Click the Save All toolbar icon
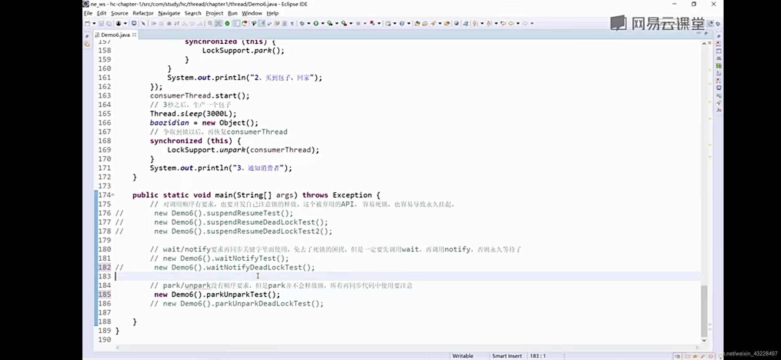781x360 pixels. pyautogui.click(x=109, y=23)
